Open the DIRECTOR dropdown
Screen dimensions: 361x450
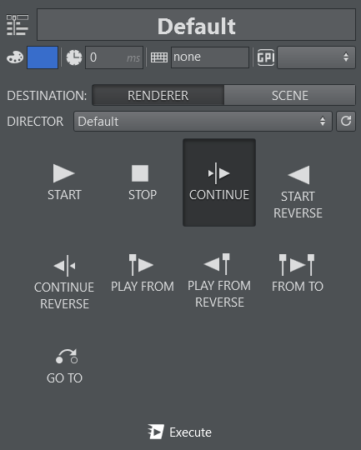click(203, 122)
